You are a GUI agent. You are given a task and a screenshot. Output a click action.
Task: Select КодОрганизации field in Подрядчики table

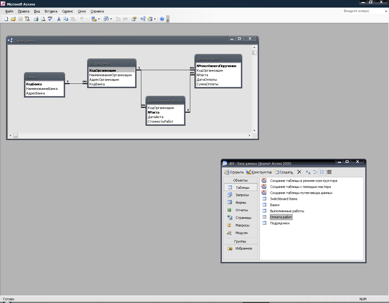click(112, 70)
